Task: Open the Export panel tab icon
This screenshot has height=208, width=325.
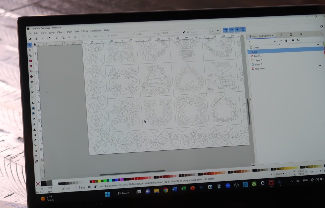Action: pos(291,34)
